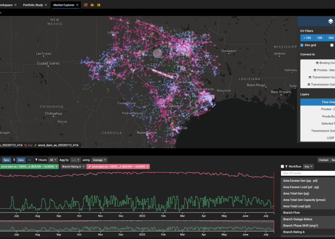Select the green ercot-dam-se series chip
The height and width of the screenshot is (239, 335).
(x=28, y=166)
